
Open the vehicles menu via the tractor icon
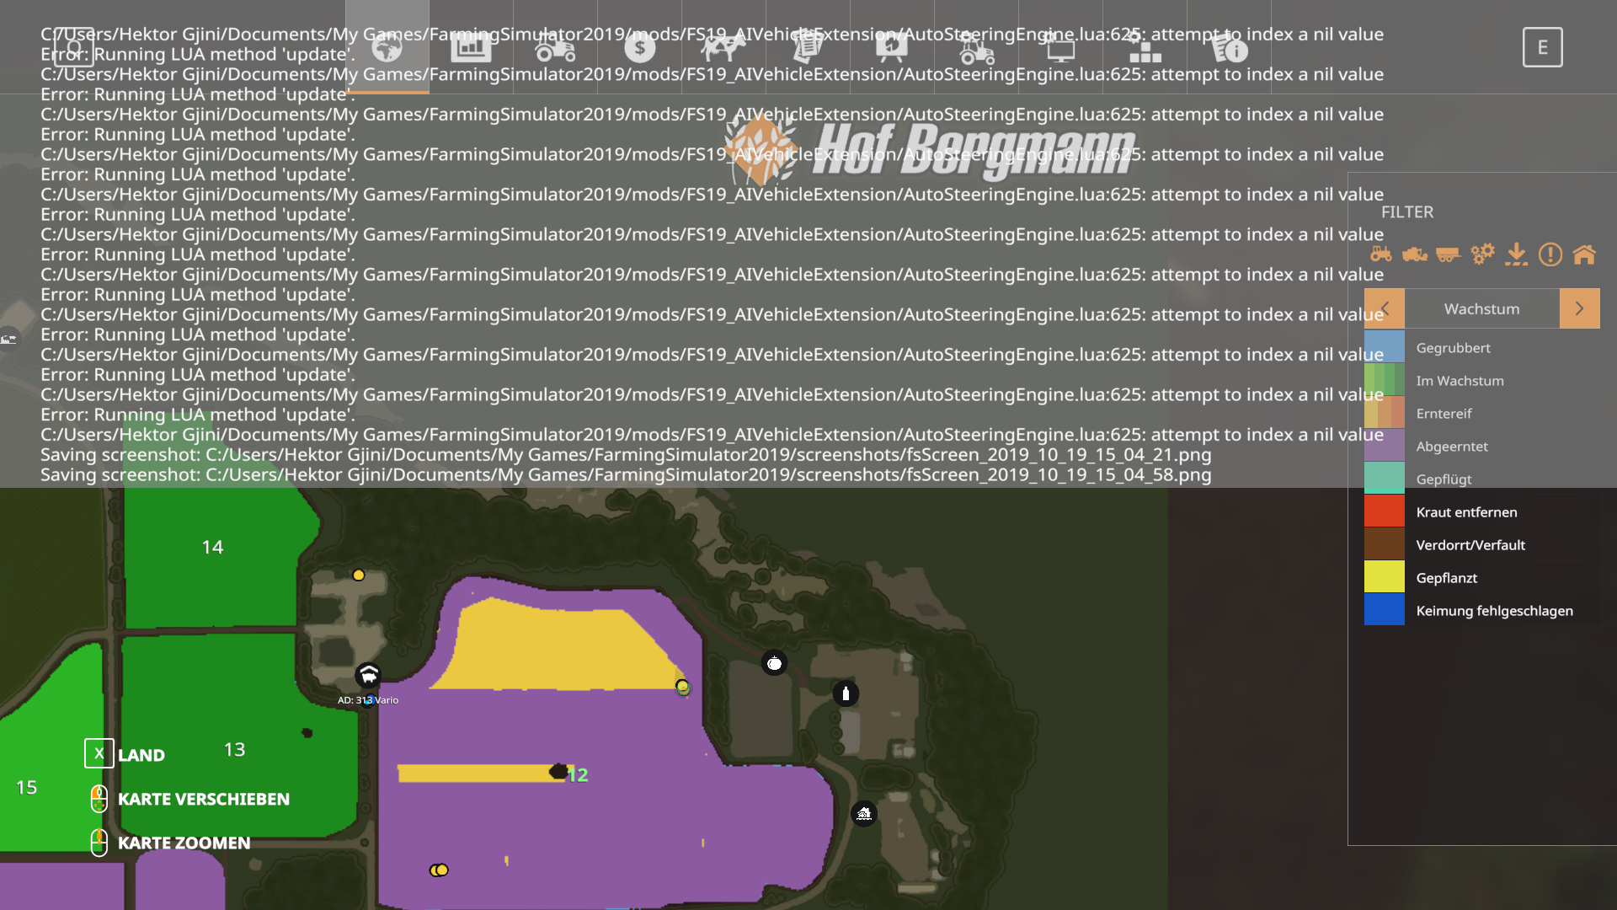click(x=555, y=48)
